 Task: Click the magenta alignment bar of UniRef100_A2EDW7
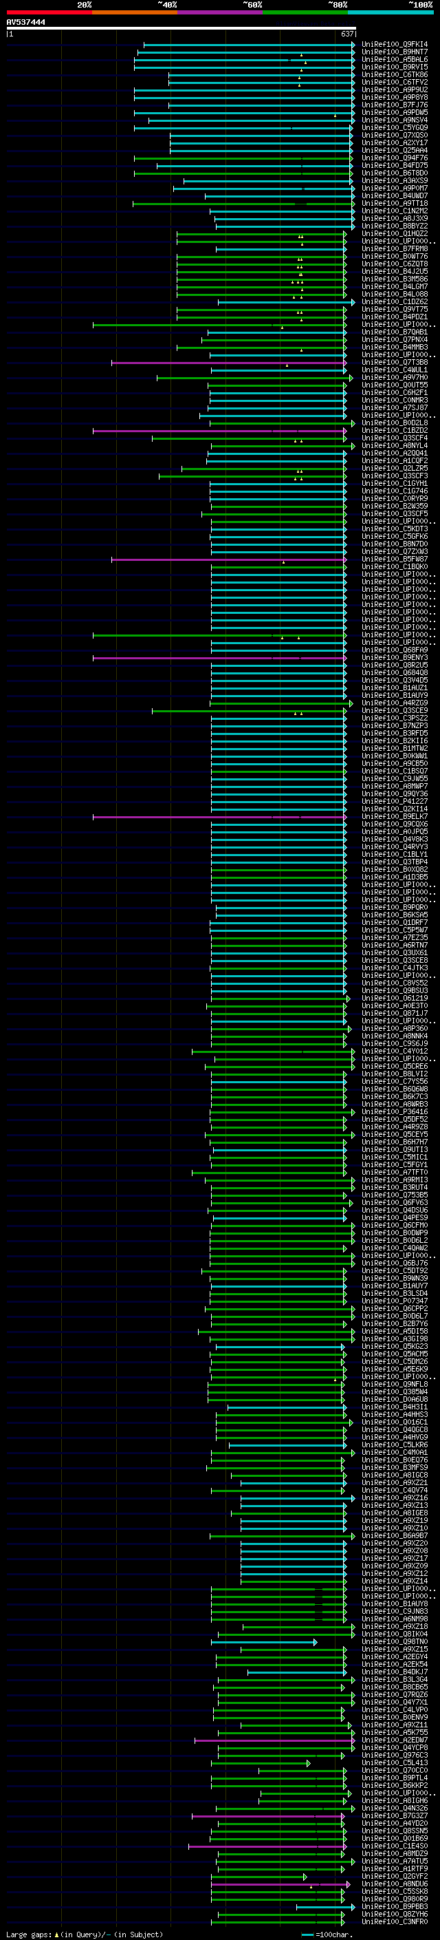pyautogui.click(x=274, y=1740)
